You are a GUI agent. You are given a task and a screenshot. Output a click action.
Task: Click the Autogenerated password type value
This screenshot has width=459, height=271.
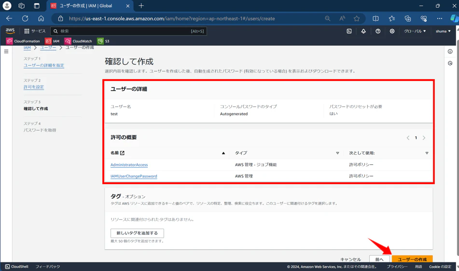tap(234, 114)
